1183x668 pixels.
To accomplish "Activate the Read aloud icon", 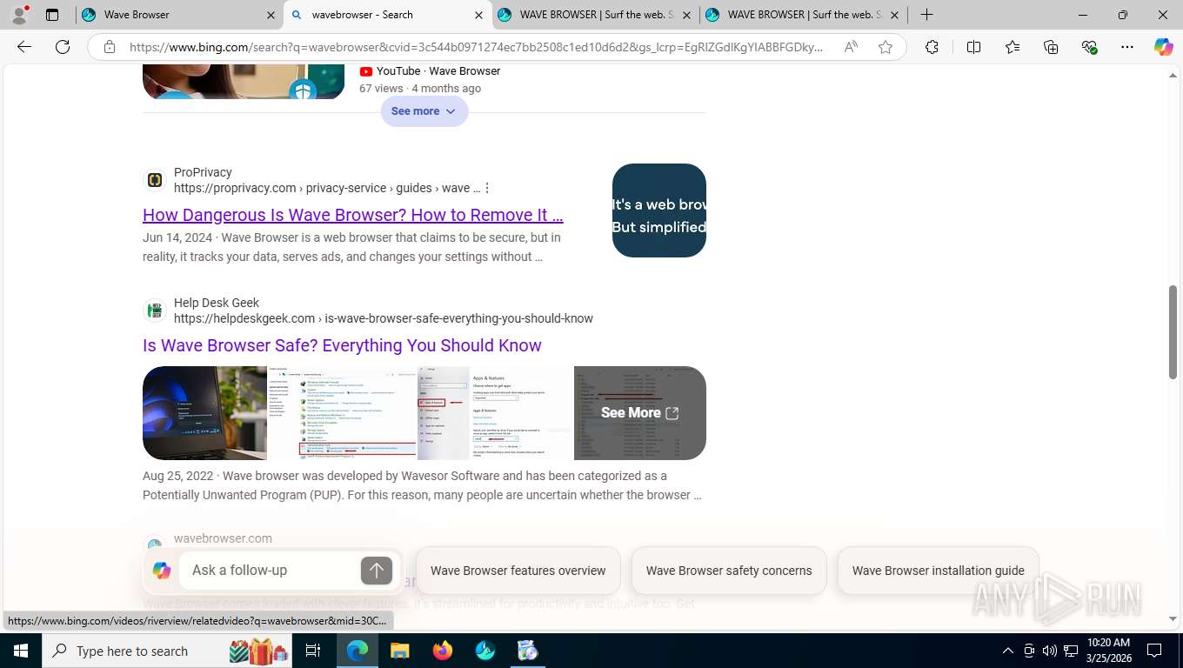I will pyautogui.click(x=851, y=47).
